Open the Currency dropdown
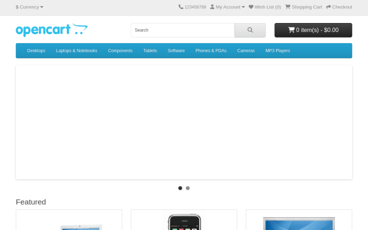 [29, 7]
